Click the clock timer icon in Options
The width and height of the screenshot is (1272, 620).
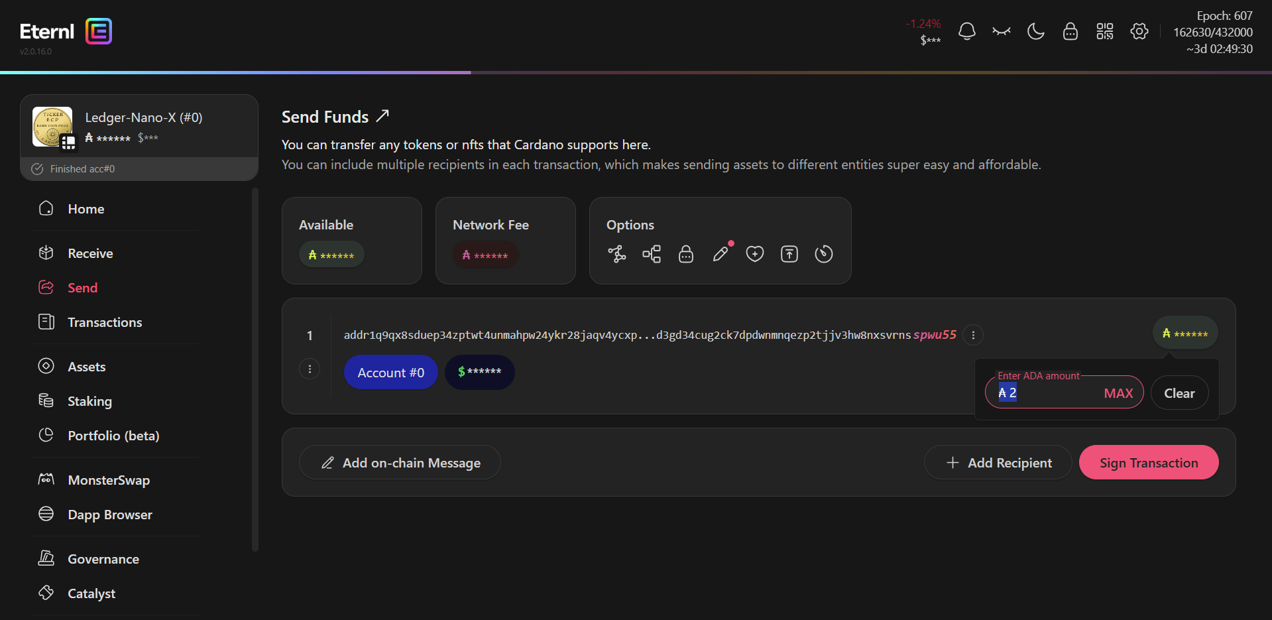(x=823, y=254)
